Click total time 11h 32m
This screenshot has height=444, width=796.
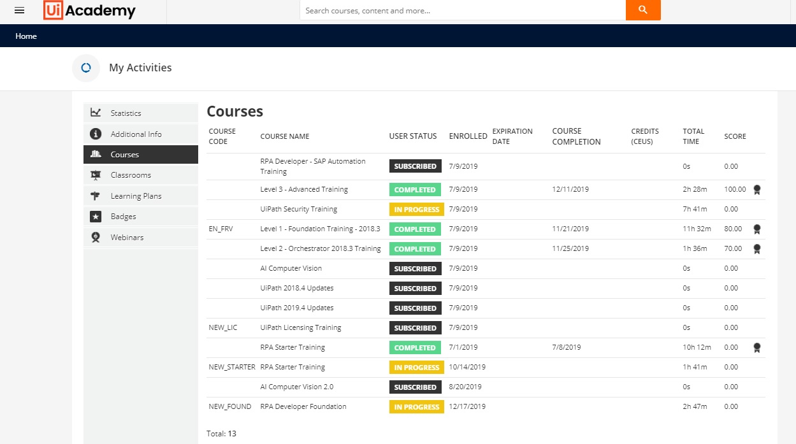(x=696, y=229)
